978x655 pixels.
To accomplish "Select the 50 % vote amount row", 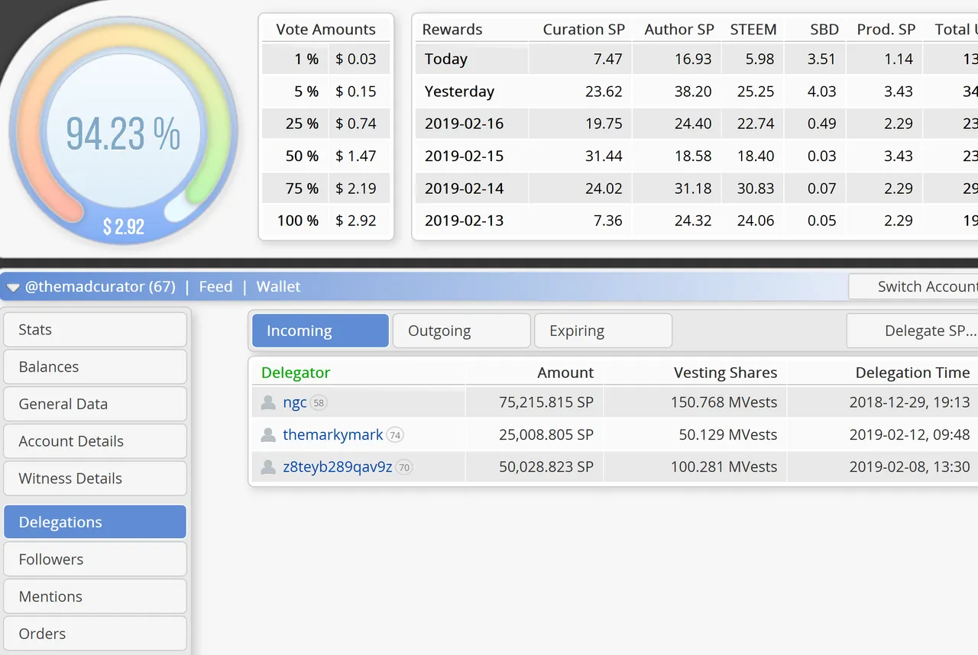I will pos(326,156).
